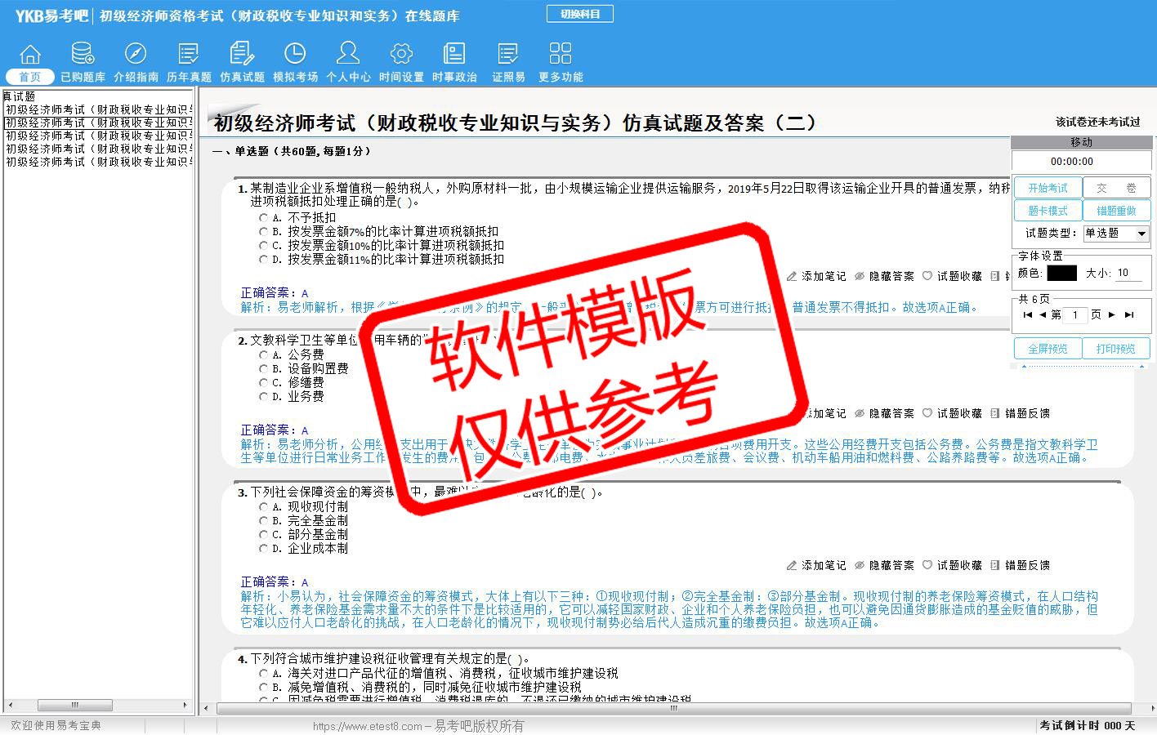This screenshot has width=1157, height=735.
Task: Click the 介绍指南 compass icon
Action: 136,55
